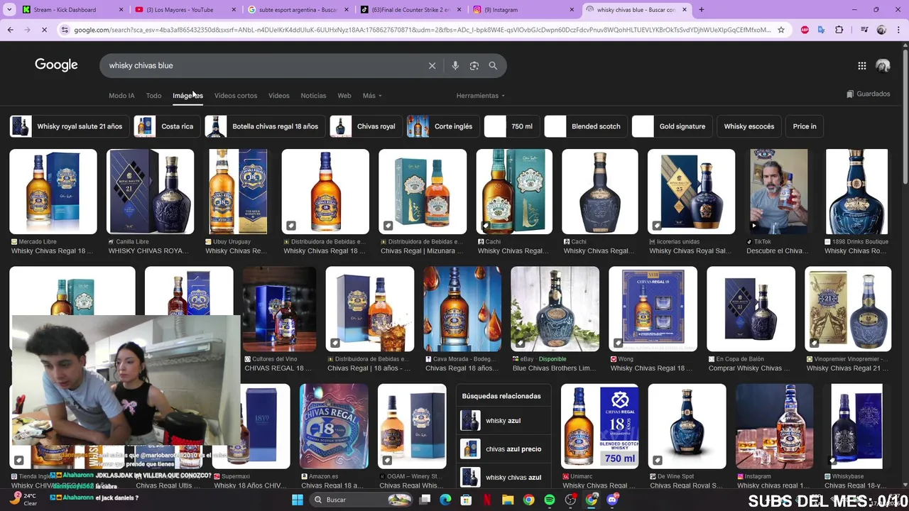Open Cava Morada Chivas Regal 18 image
This screenshot has height=511, width=909.
click(462, 309)
